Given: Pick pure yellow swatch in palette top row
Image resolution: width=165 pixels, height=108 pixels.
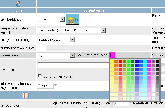Looking at the screenshot, I should tap(112, 61).
